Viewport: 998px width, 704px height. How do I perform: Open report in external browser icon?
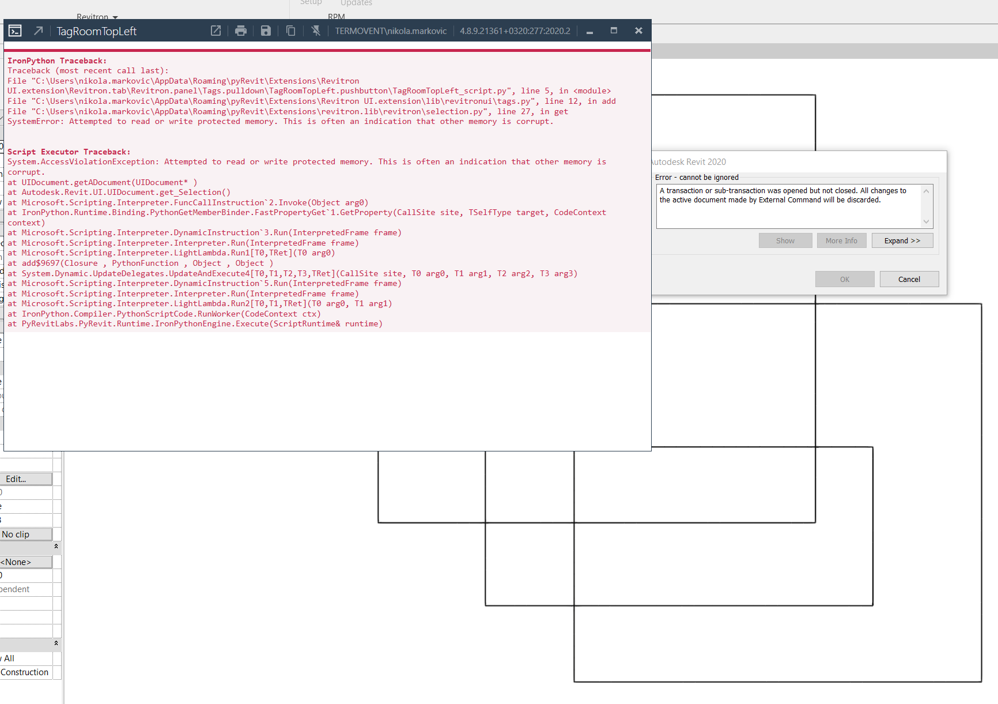[216, 31]
